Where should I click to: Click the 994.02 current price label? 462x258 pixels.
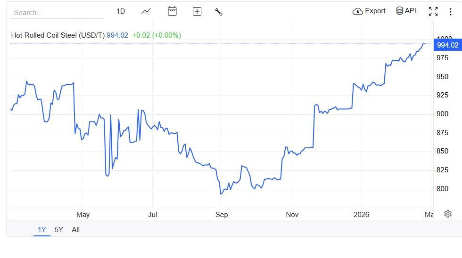point(447,45)
